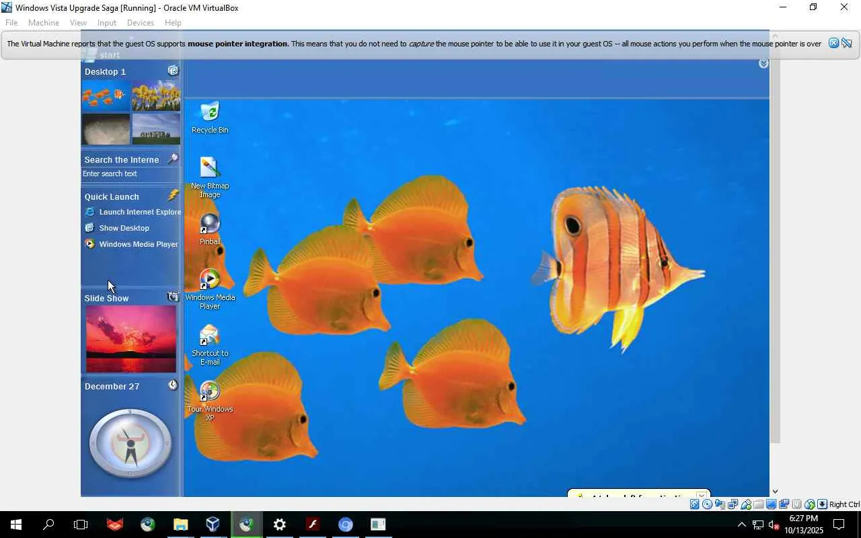Click the sunset slide show image
The width and height of the screenshot is (861, 538).
point(130,339)
